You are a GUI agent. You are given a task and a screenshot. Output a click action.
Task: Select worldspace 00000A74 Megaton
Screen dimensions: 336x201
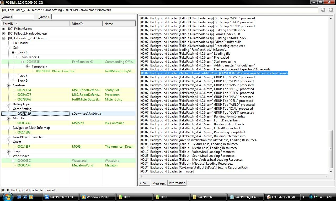pos(68,165)
